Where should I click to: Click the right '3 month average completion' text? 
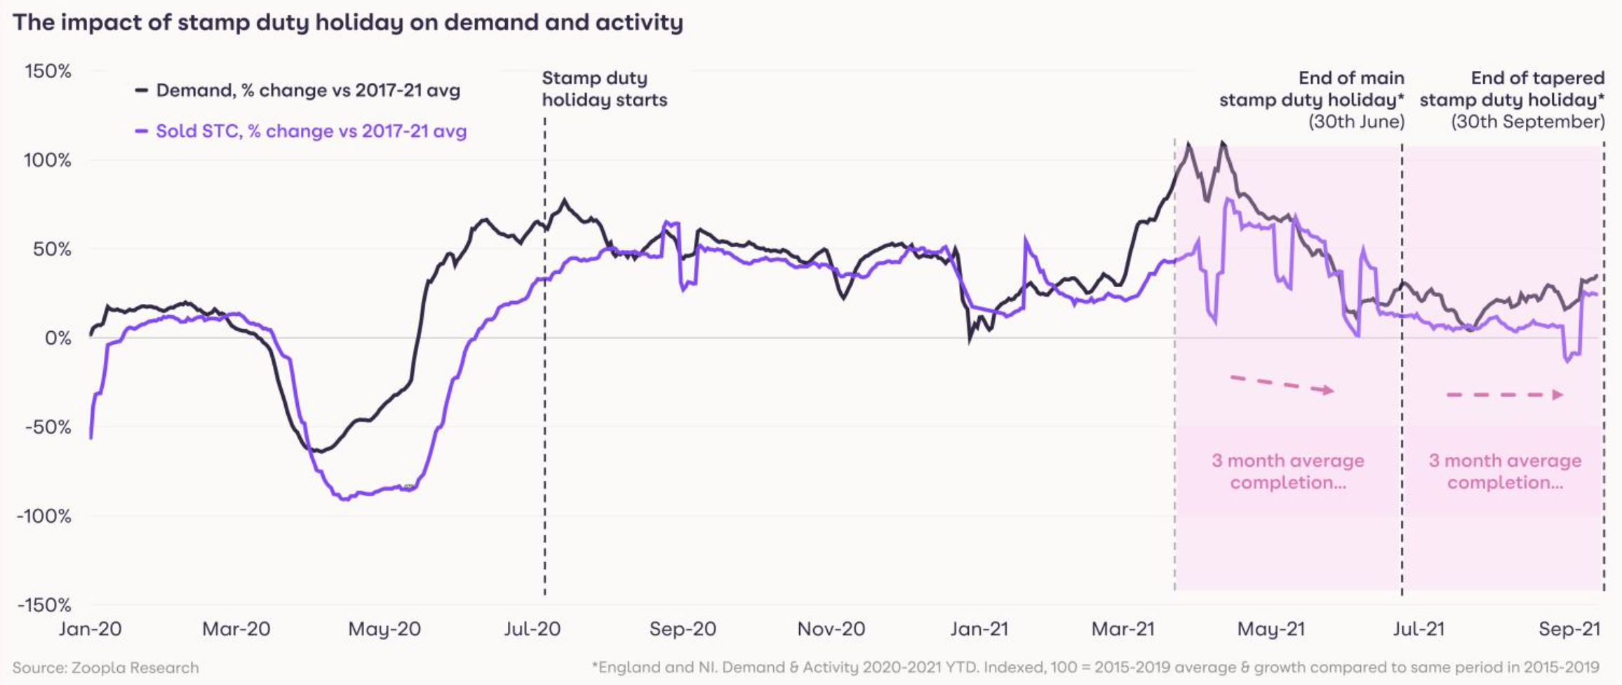1506,472
